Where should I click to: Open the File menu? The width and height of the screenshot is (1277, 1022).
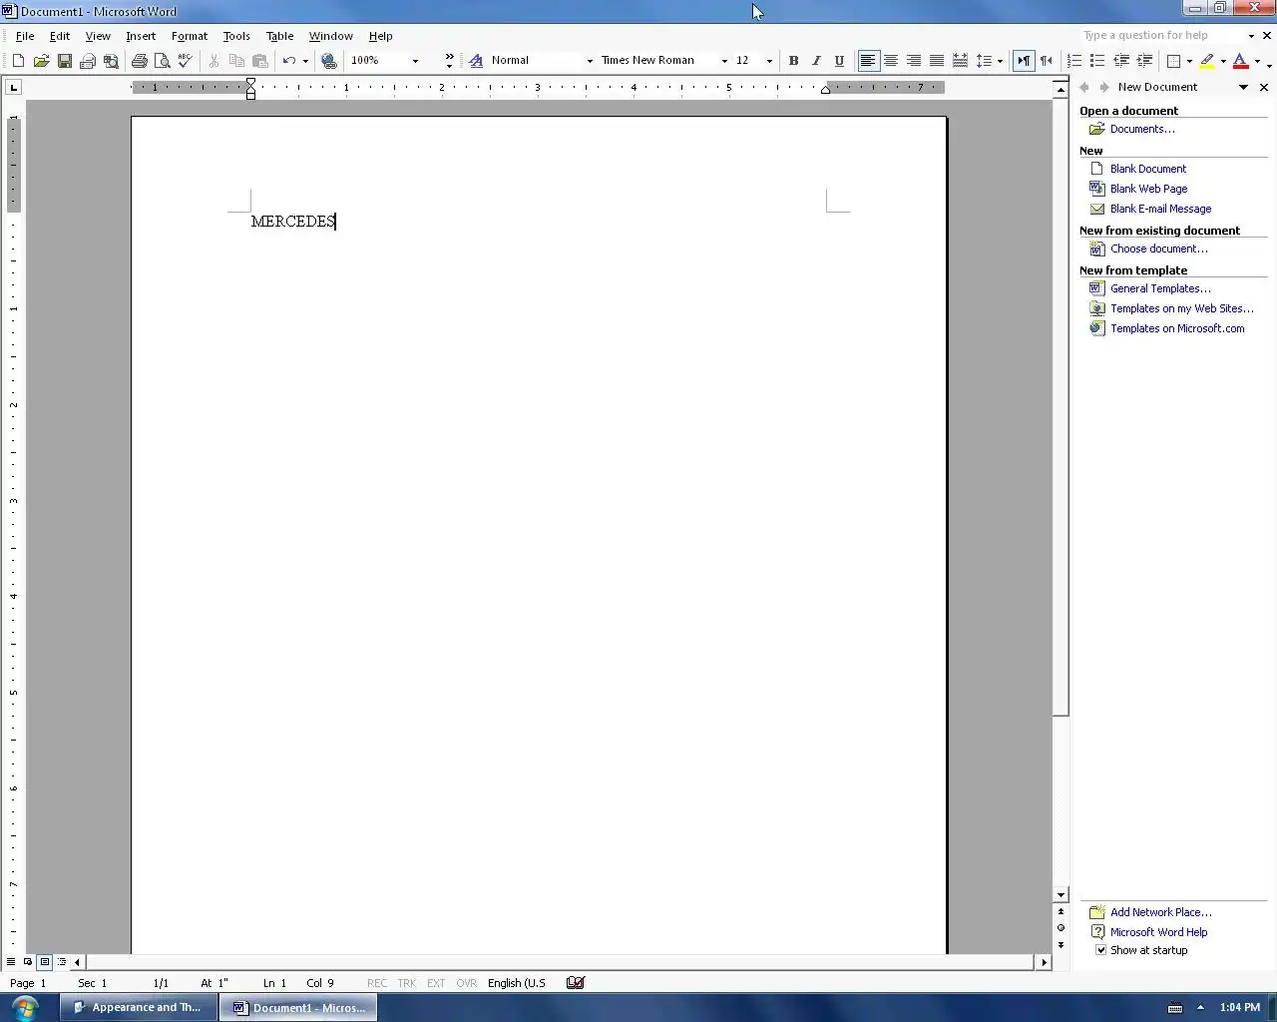pyautogui.click(x=25, y=36)
